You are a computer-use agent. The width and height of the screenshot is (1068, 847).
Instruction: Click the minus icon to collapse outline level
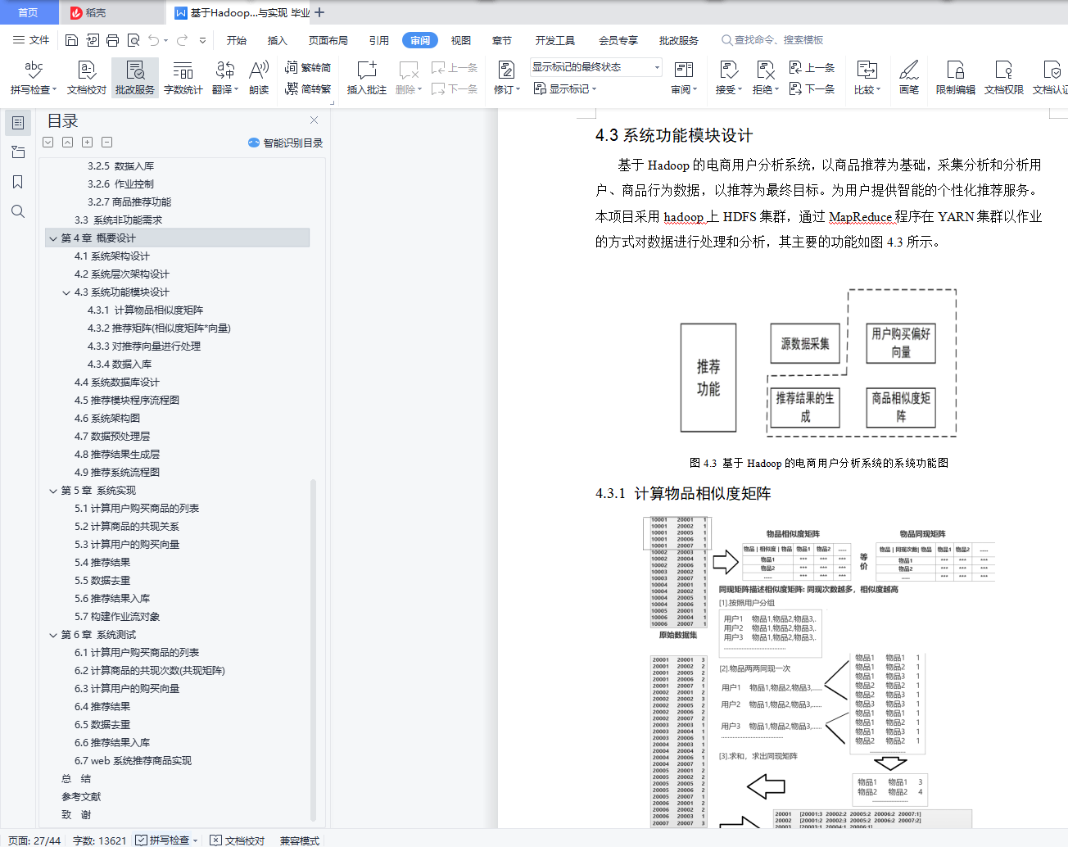coord(107,143)
